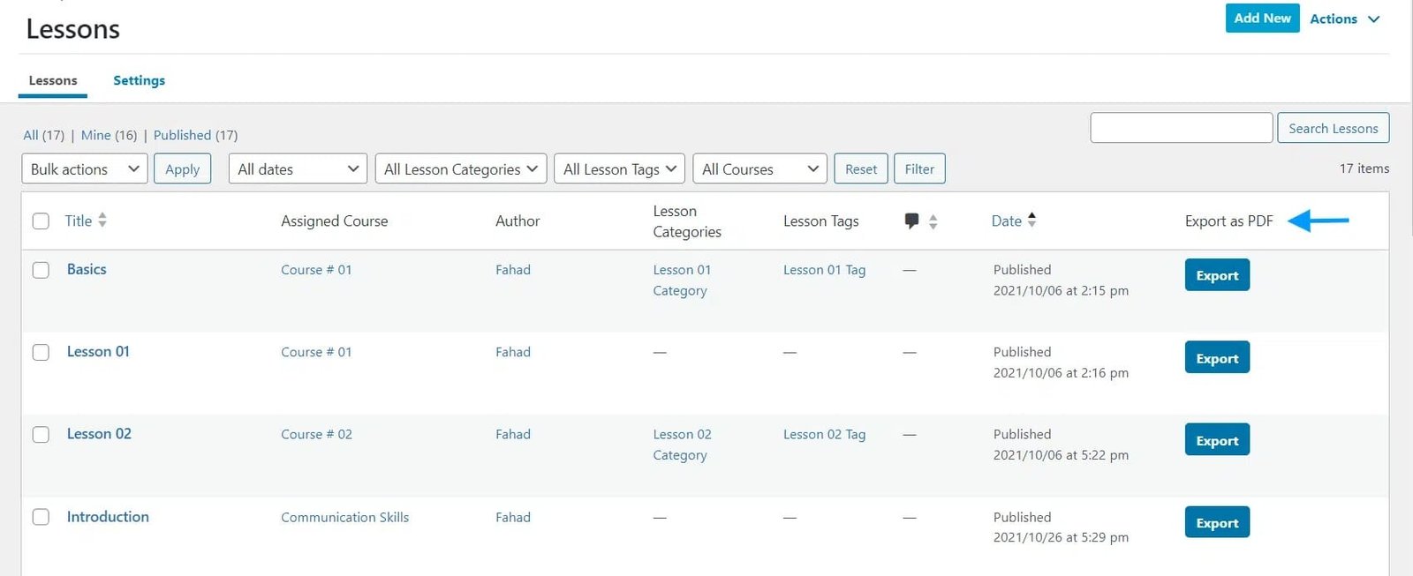Open the Bulk actions dropdown
1413x576 pixels.
pos(85,169)
